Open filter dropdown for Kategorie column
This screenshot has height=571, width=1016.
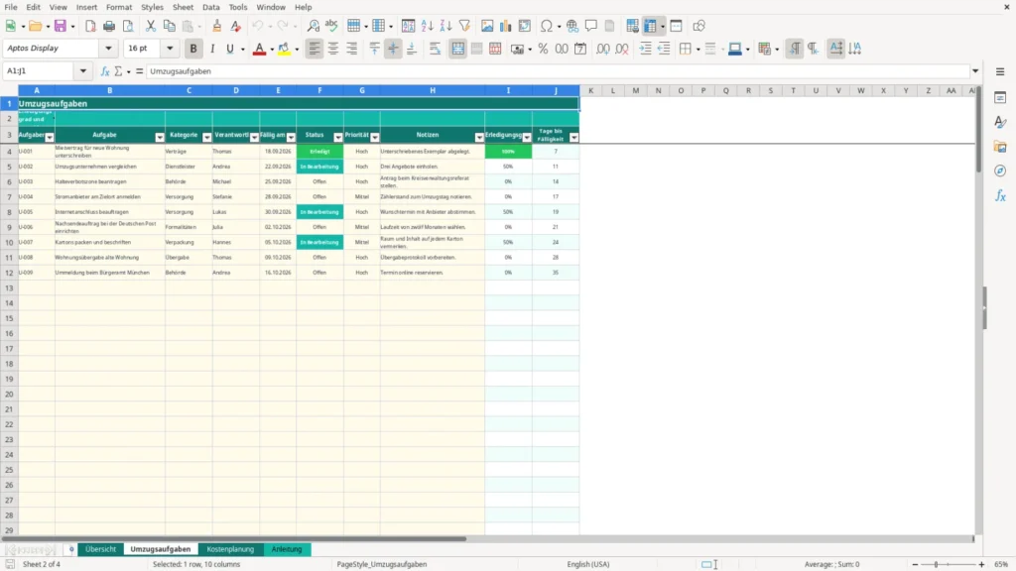[x=206, y=137]
